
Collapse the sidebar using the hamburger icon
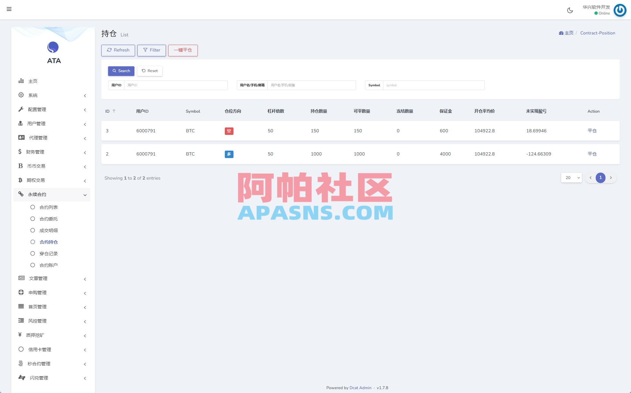9,9
